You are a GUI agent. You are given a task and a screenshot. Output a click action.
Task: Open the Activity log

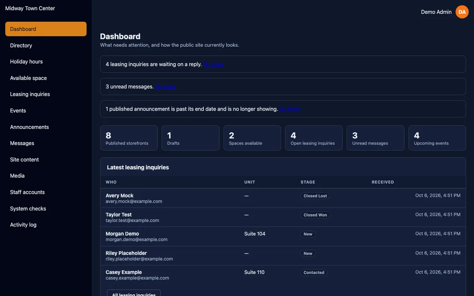point(46,225)
